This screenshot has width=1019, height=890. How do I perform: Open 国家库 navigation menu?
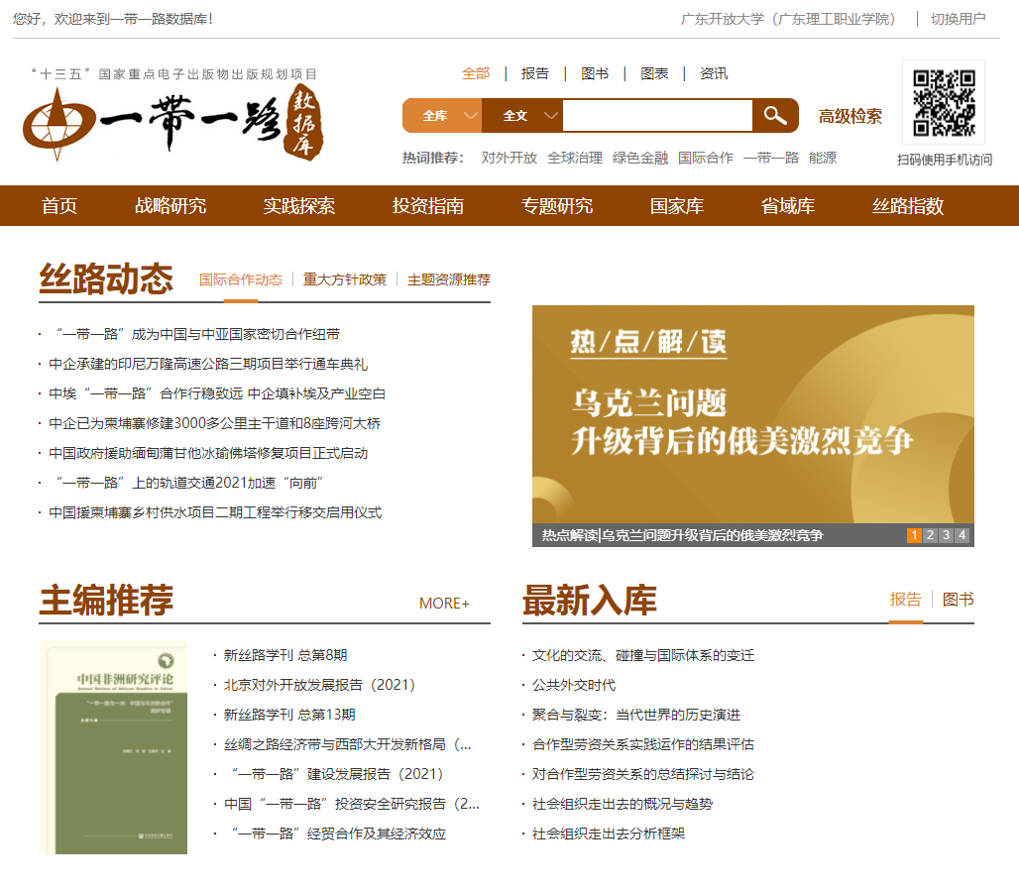pos(676,206)
